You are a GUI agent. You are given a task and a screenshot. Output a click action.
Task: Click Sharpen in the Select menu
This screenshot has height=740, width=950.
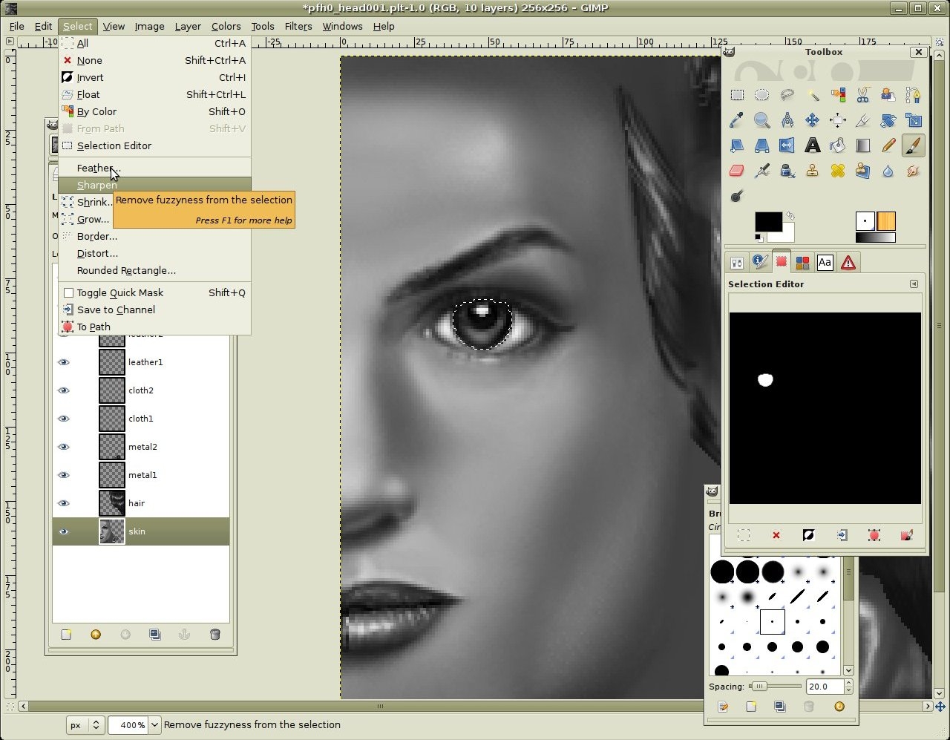point(97,185)
